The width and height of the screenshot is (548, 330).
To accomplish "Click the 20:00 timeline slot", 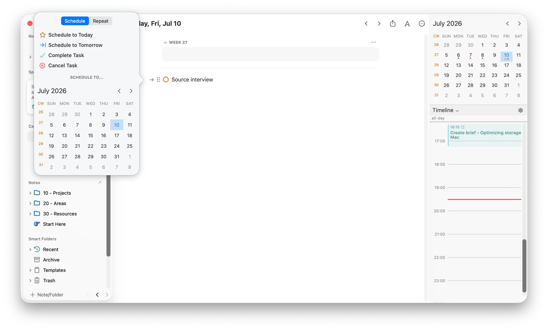I will coord(484,211).
